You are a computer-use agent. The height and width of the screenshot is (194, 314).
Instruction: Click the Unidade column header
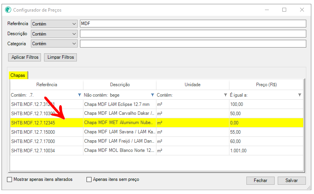point(193,85)
